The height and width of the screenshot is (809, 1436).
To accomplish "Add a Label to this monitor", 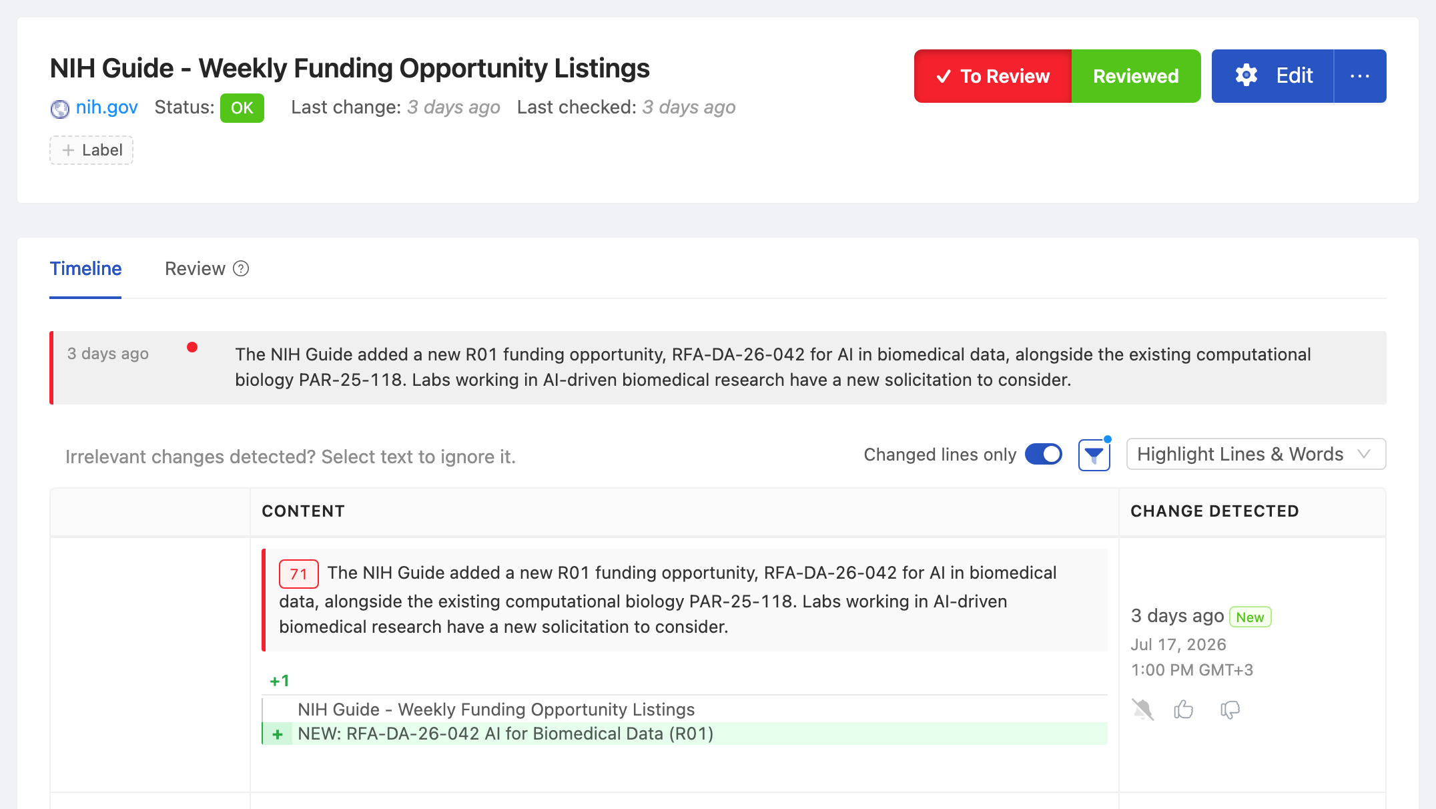I will [91, 150].
